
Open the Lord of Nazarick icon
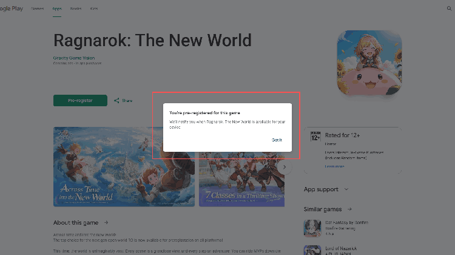click(x=312, y=250)
